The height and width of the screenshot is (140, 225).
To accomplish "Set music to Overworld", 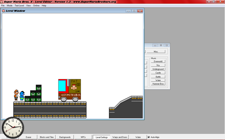I will click(158, 62).
